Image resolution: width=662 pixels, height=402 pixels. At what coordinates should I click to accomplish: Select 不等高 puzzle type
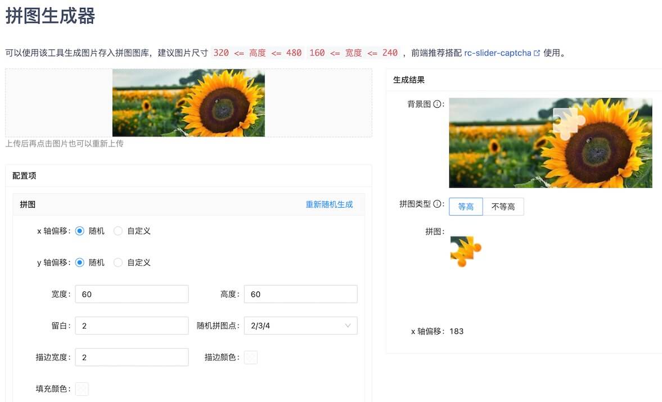(503, 207)
